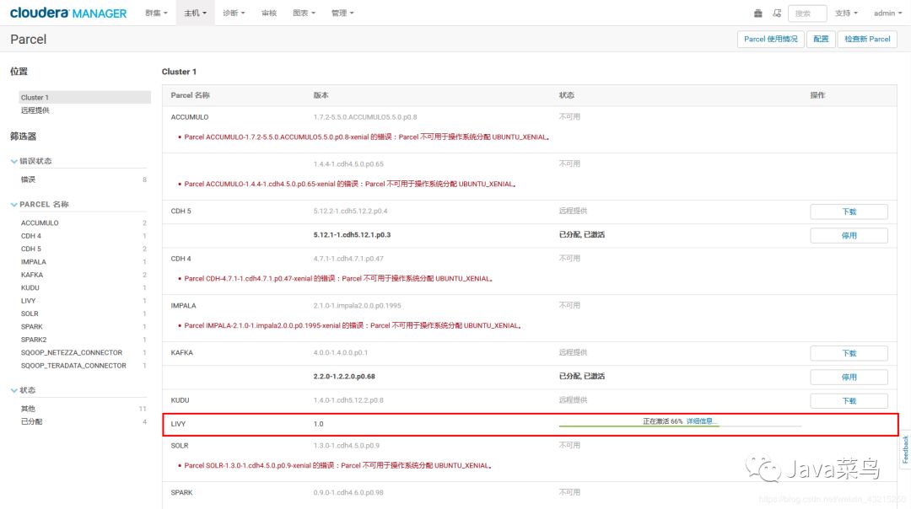Collapse the 状态 filter section
The width and height of the screenshot is (911, 509).
tap(24, 390)
